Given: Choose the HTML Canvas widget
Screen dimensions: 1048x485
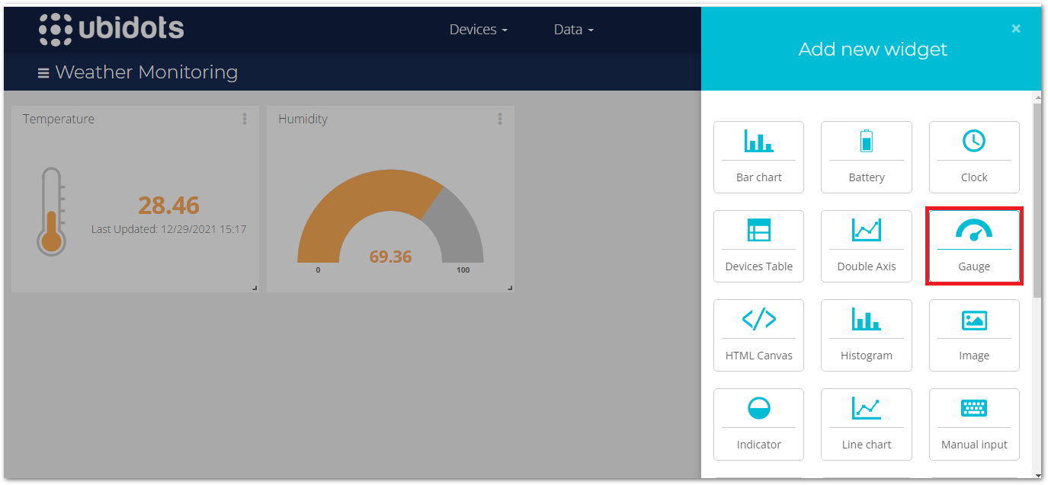Looking at the screenshot, I should (758, 335).
